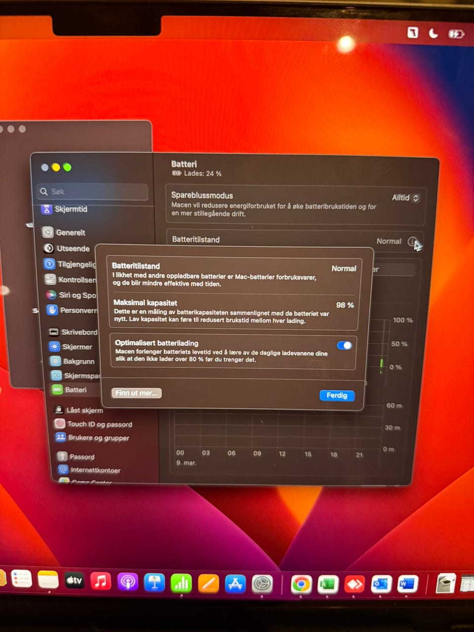Select Personvern settings in the sidebar
This screenshot has height=632, width=474.
pyautogui.click(x=72, y=310)
